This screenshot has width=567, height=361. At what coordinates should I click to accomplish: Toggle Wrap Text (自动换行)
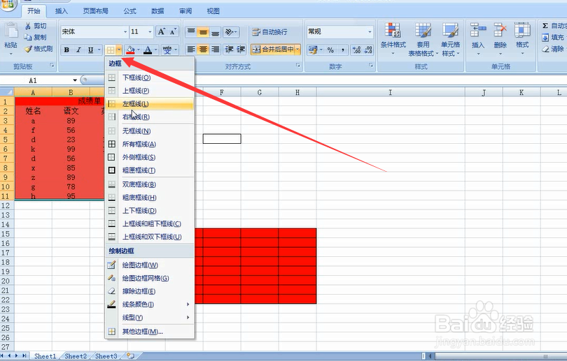tap(269, 32)
